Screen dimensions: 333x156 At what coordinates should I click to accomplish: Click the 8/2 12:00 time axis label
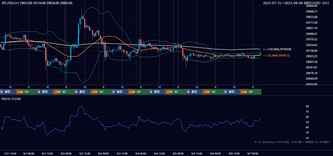tap(85, 153)
